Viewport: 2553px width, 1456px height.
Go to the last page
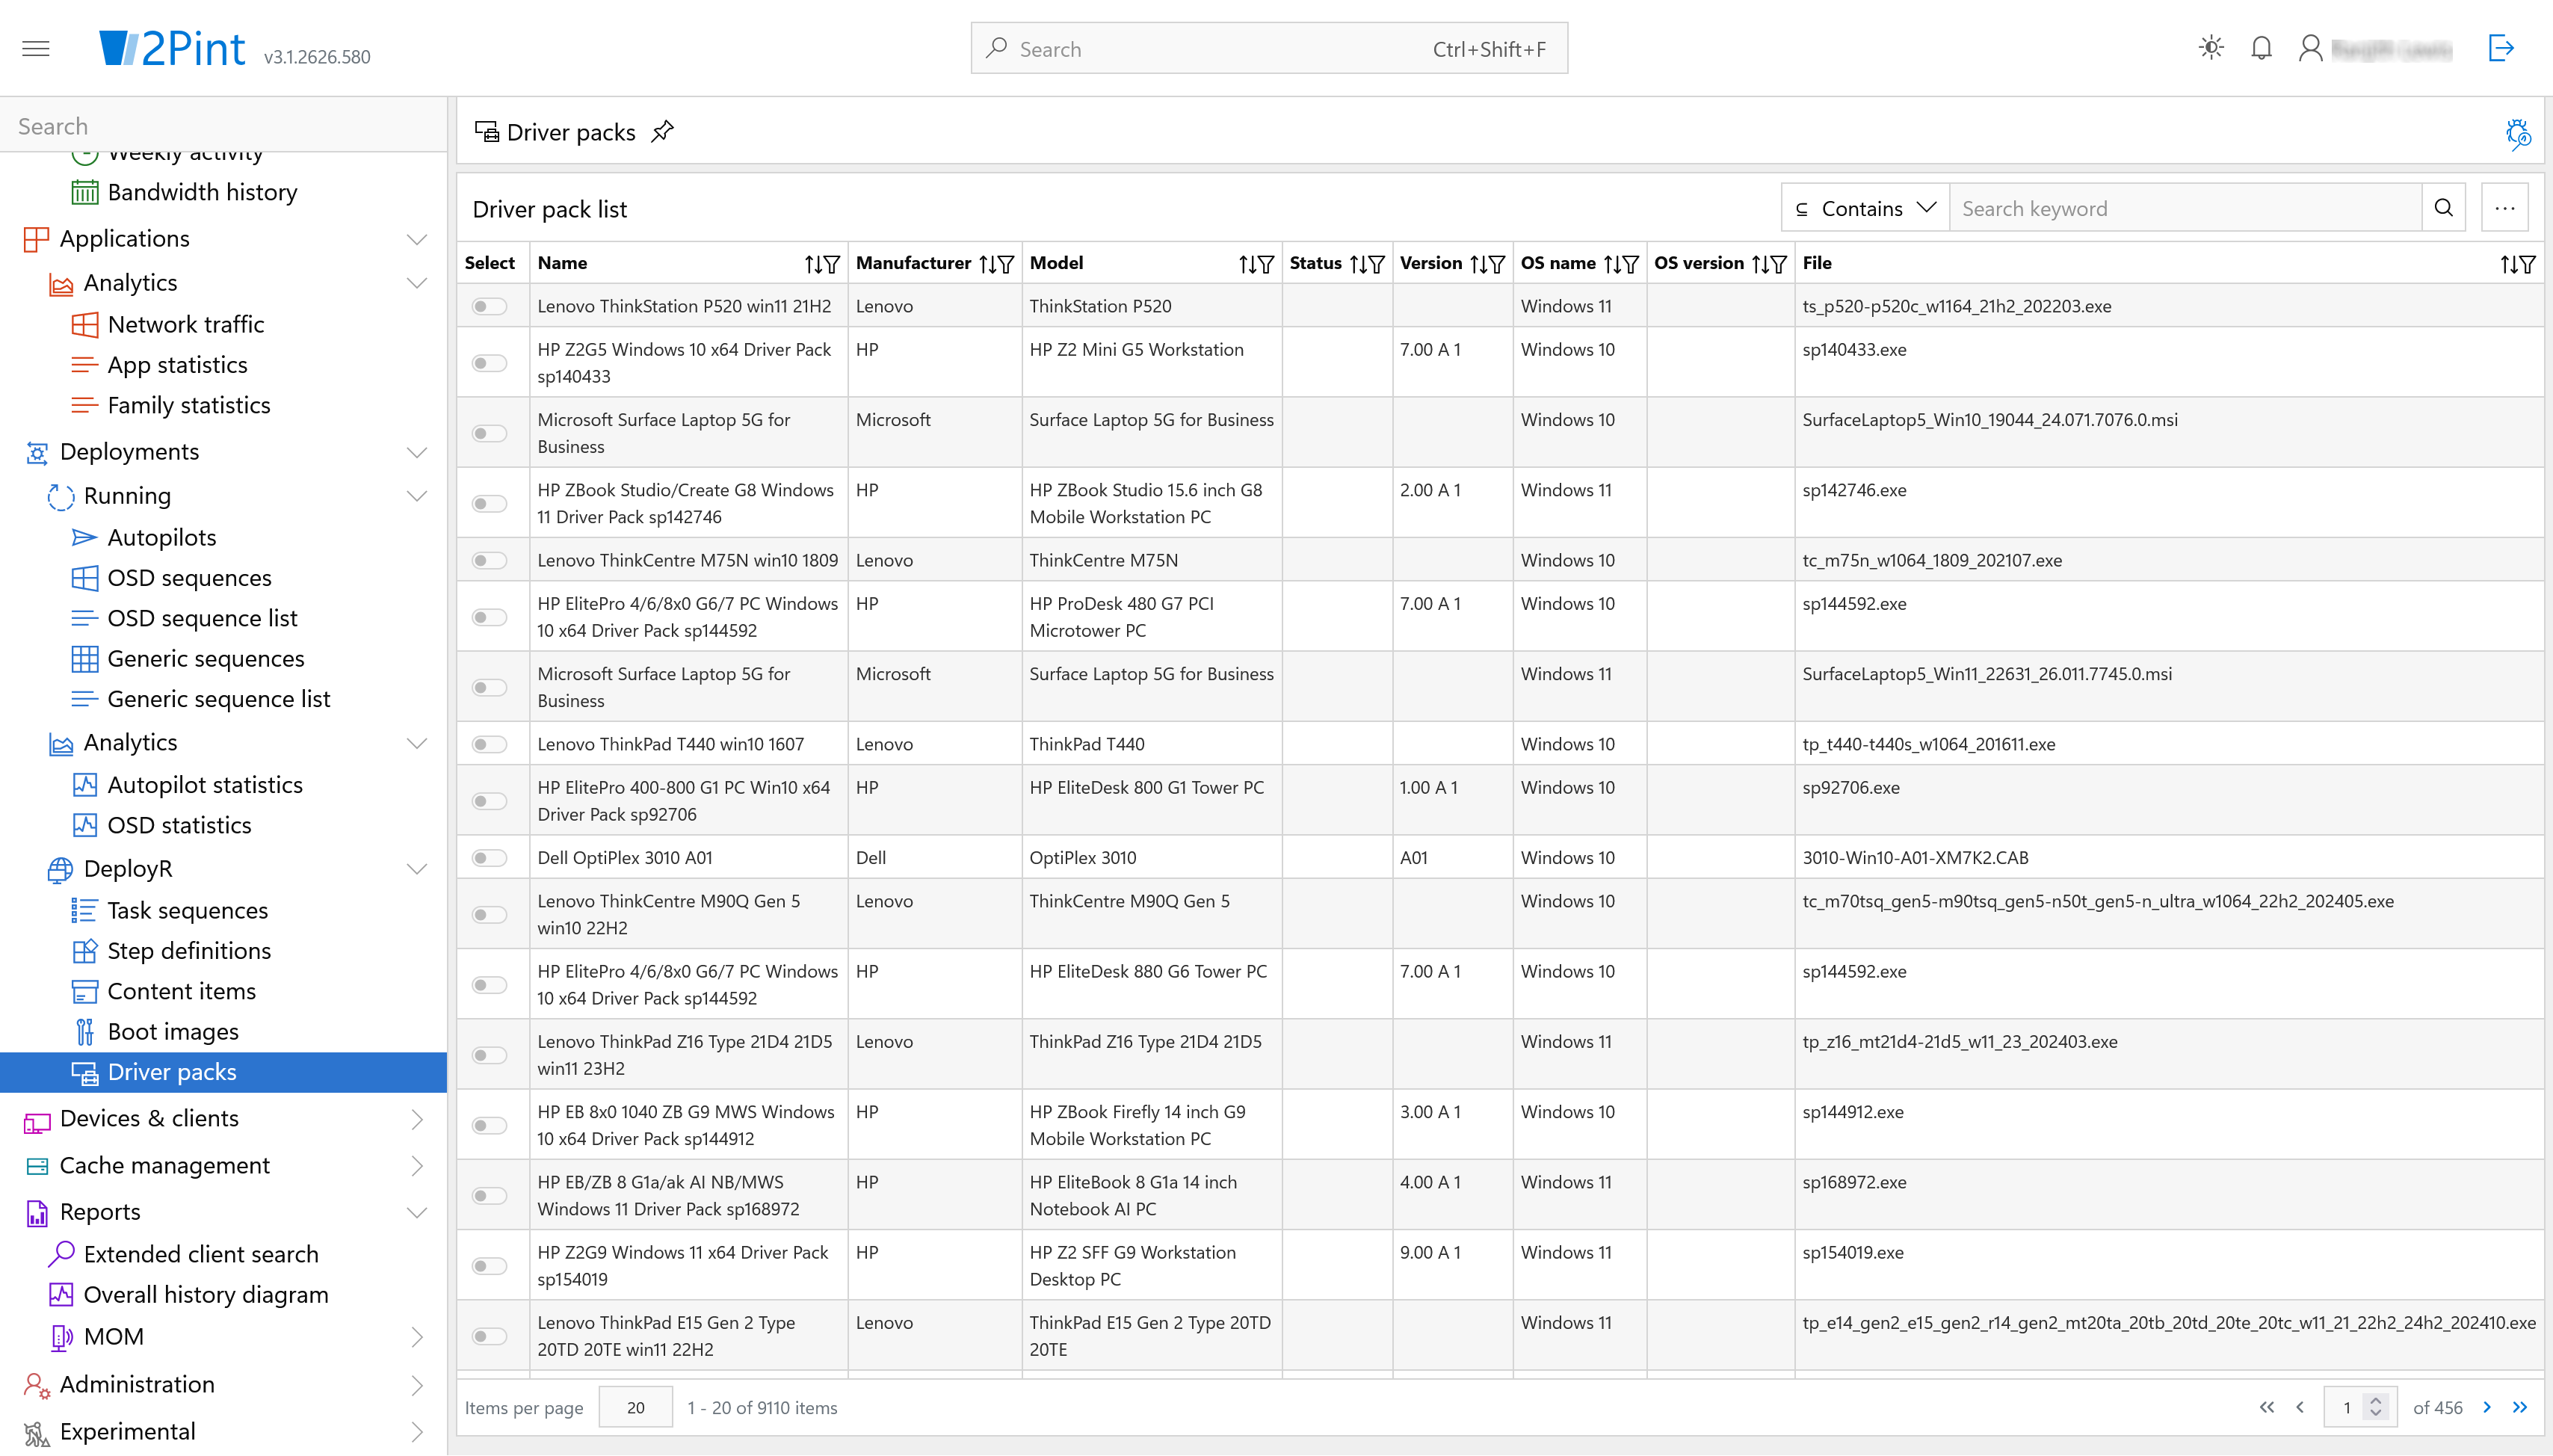2519,1407
